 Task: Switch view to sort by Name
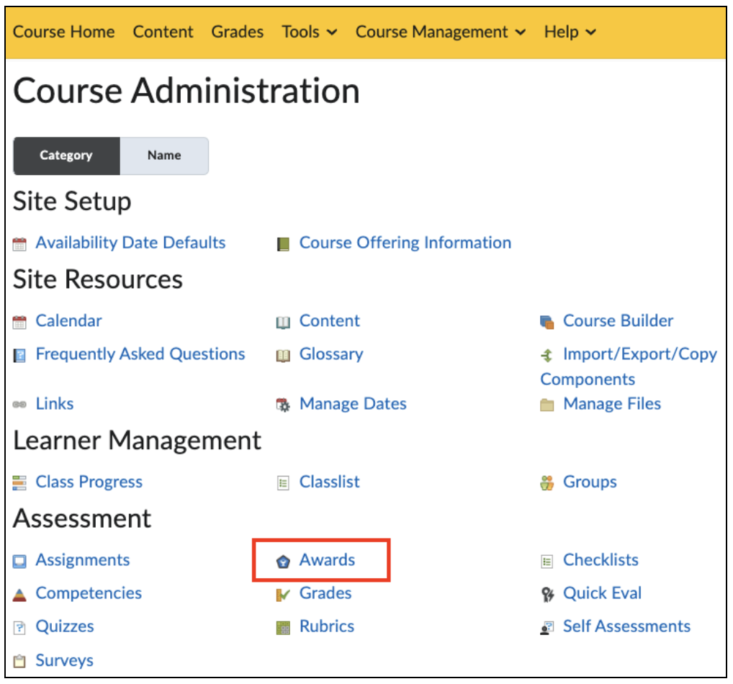tap(164, 156)
